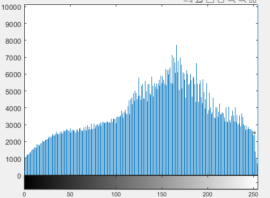Select the x-axis label 50
270x198 pixels.
[x=70, y=194]
